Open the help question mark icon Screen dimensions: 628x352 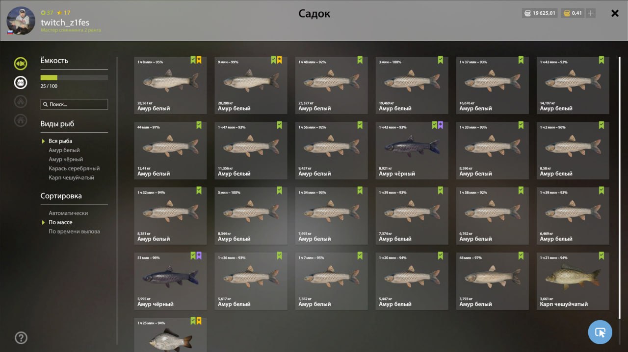[x=21, y=338]
